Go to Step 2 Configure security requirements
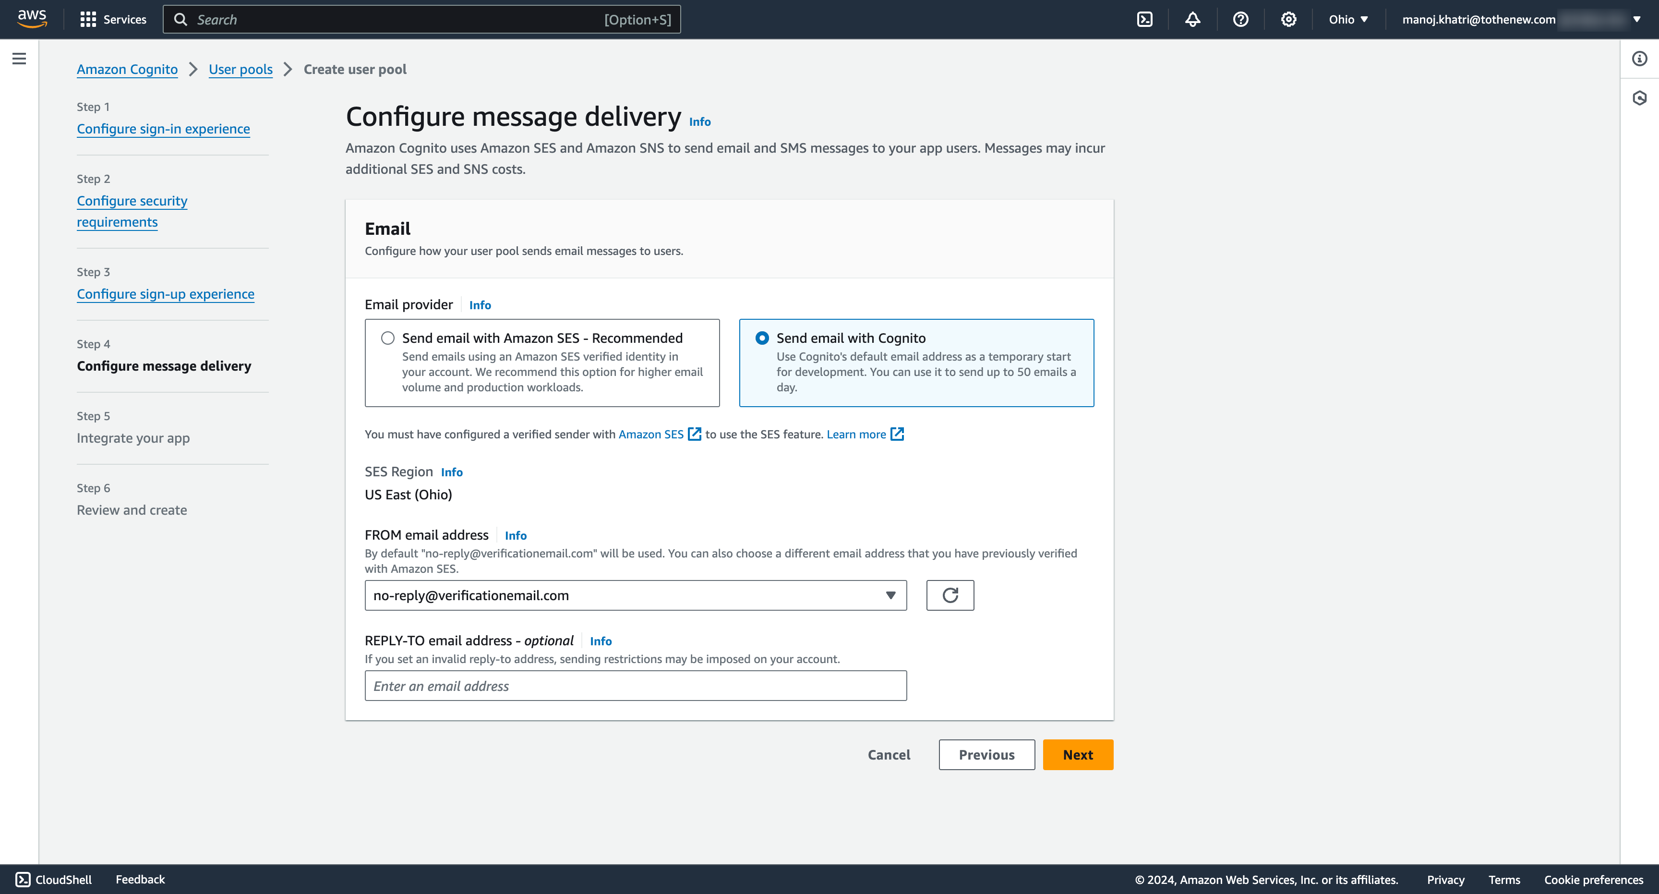1659x894 pixels. tap(132, 211)
